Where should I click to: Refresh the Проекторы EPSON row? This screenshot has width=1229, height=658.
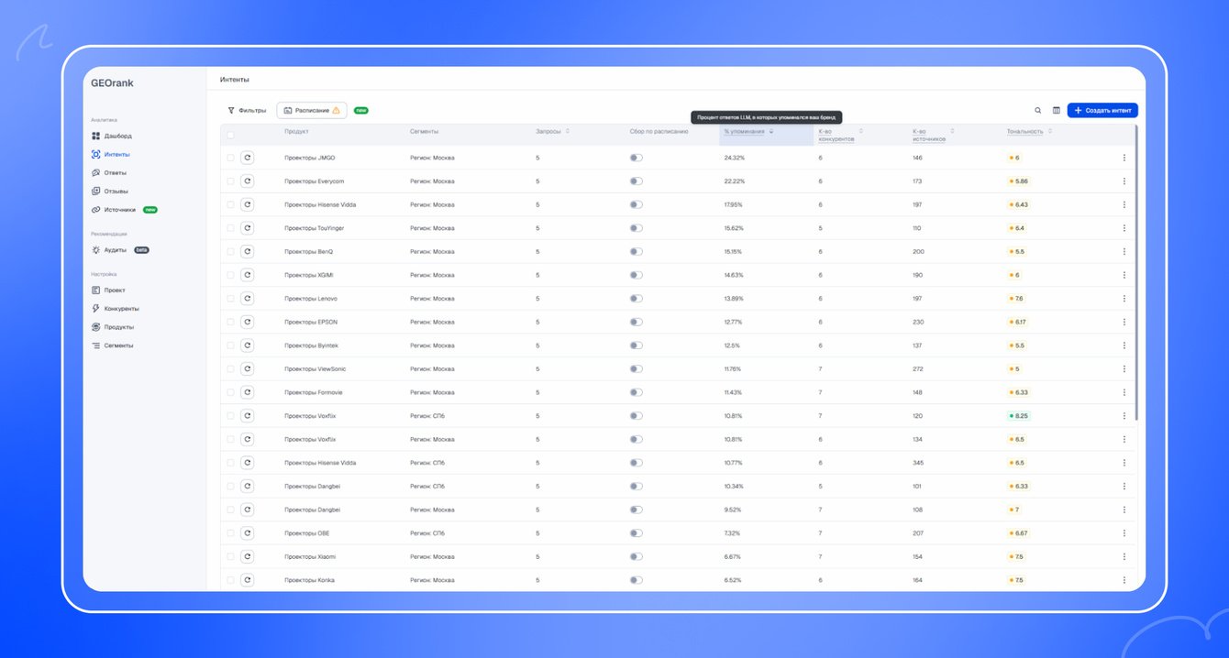[247, 322]
